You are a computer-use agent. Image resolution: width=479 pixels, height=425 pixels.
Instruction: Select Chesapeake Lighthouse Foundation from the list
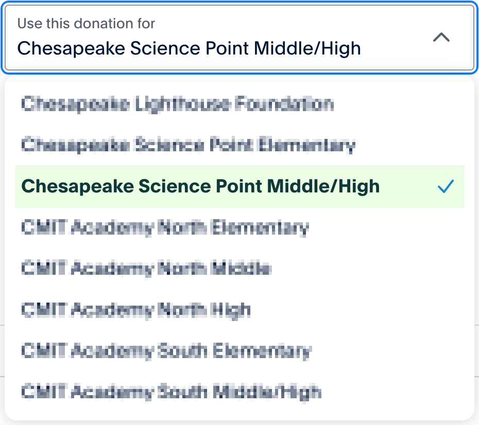[x=177, y=104]
